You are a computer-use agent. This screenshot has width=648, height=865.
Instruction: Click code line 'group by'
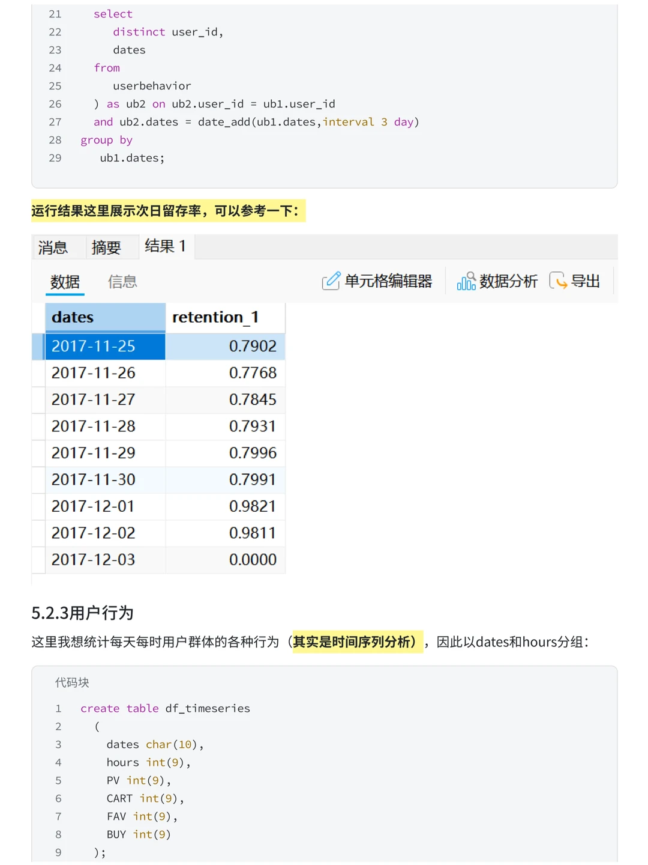(106, 140)
